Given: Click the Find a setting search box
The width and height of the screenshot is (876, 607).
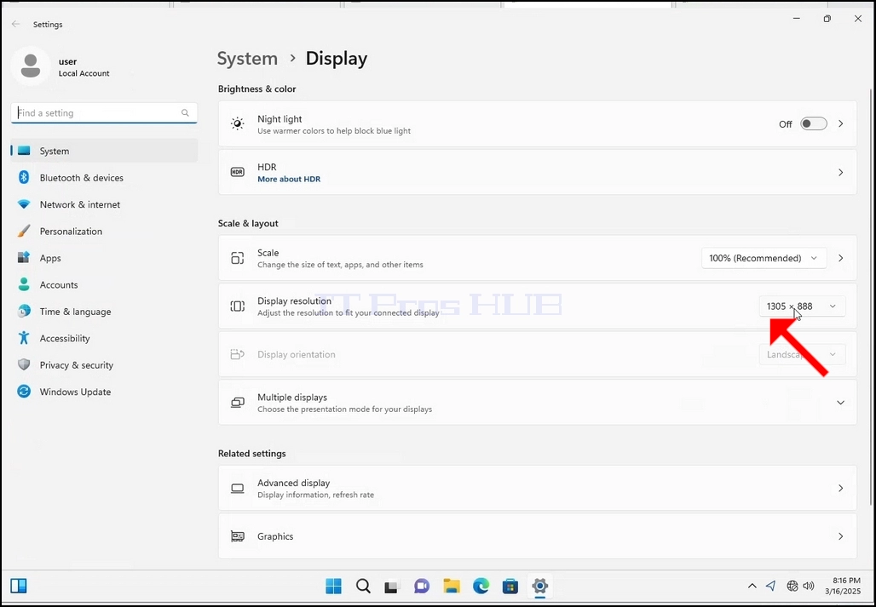Looking at the screenshot, I should pos(104,112).
